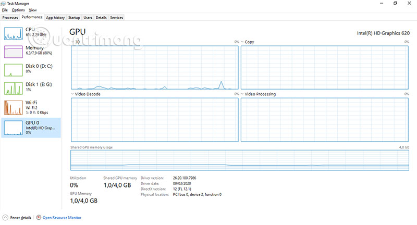Screen dimensions: 417x225
Task: Open the Memory usage graph thumbnail
Action: [14, 52]
